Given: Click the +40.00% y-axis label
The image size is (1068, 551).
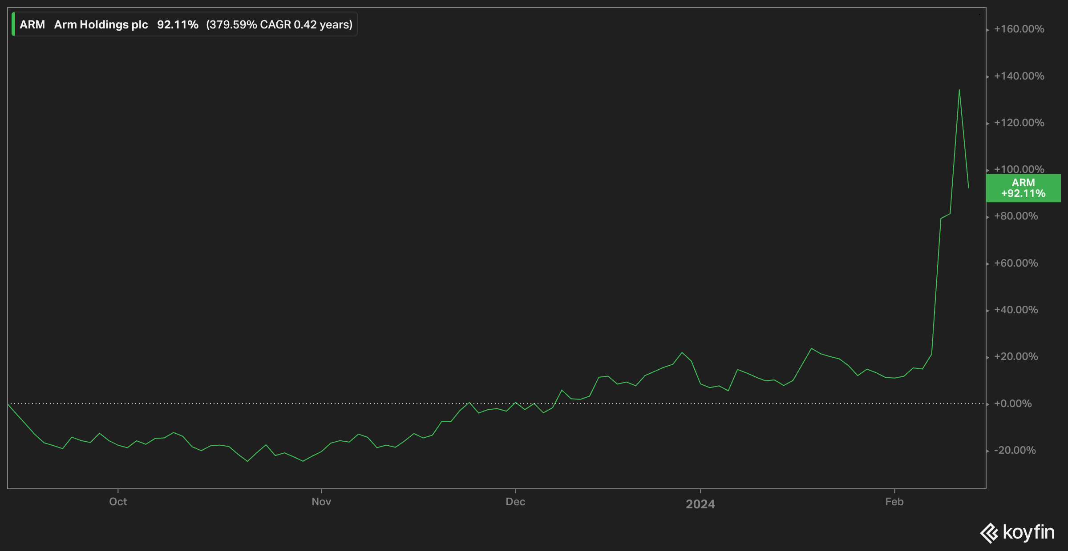Looking at the screenshot, I should click(1016, 310).
